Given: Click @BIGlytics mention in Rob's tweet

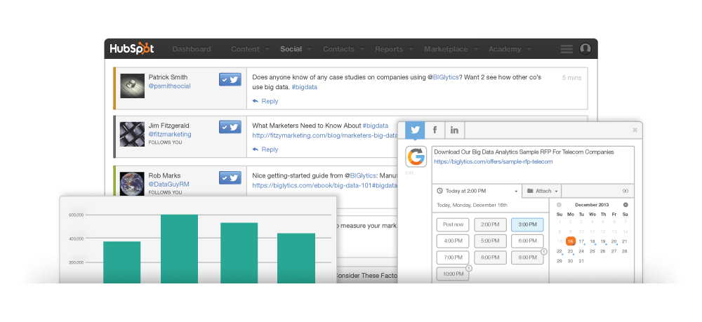Looking at the screenshot, I should click(360, 175).
